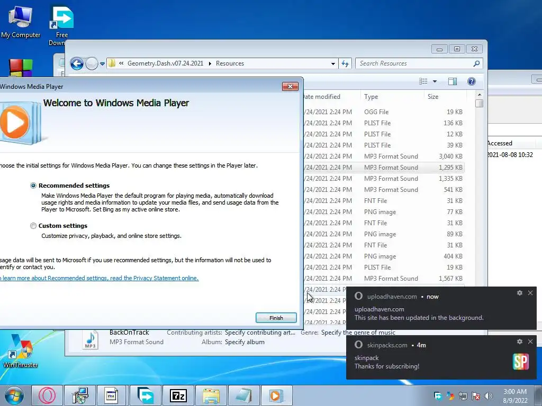The width and height of the screenshot is (542, 406).
Task: Toggle the preview pane icon
Action: (x=453, y=81)
